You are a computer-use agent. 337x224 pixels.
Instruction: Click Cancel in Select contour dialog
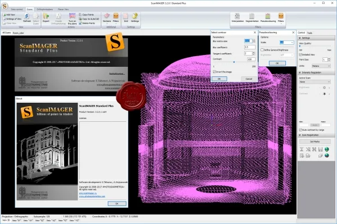[249, 79]
